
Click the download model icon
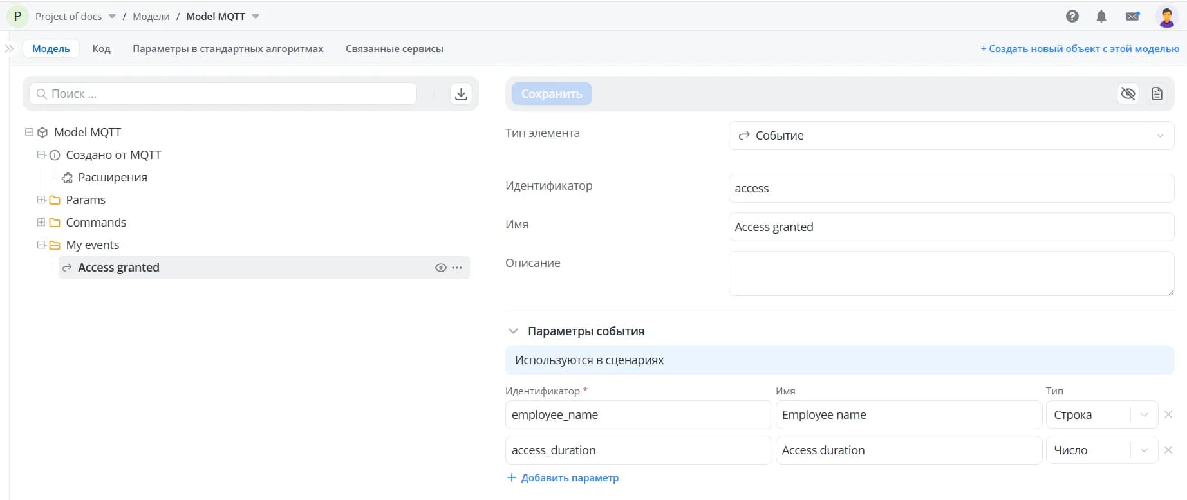click(x=461, y=94)
